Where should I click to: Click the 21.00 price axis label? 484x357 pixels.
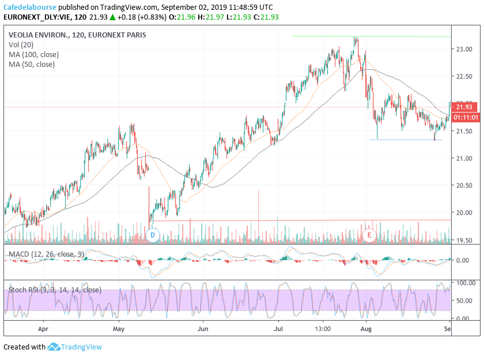pyautogui.click(x=464, y=158)
